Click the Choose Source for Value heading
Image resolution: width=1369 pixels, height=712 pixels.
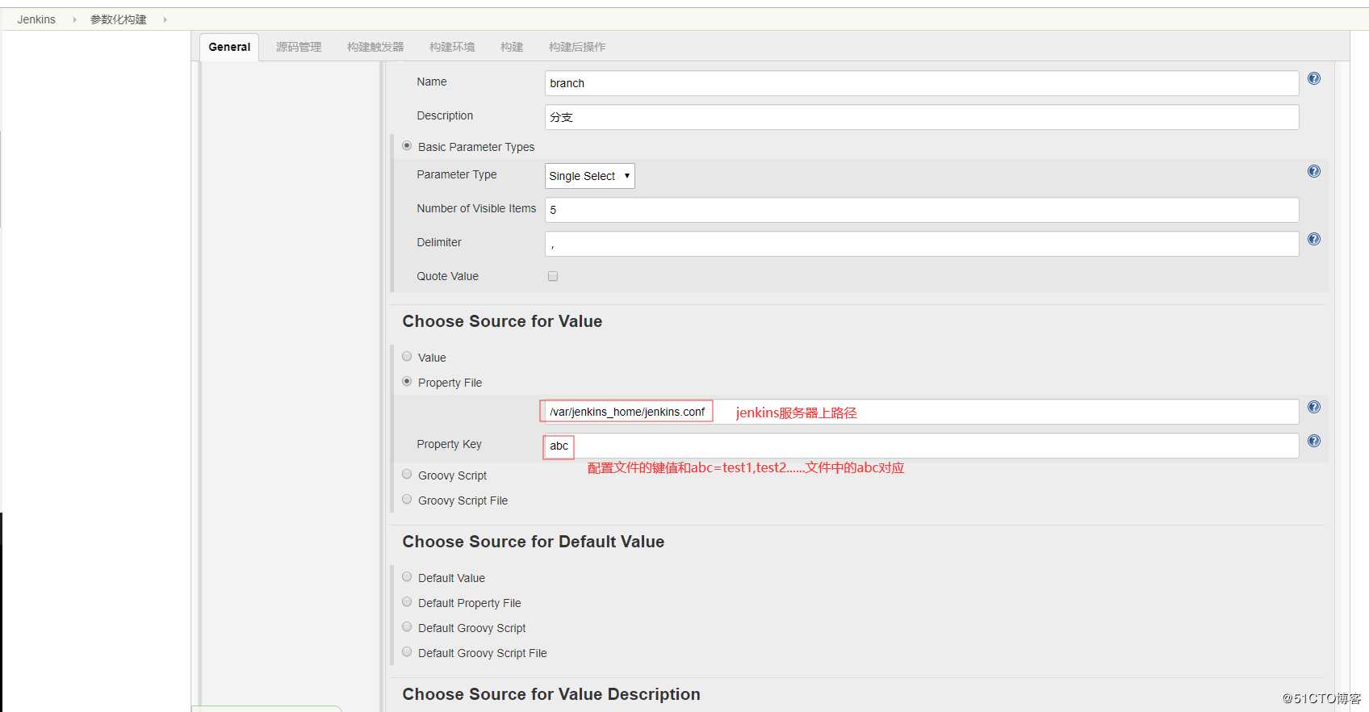pyautogui.click(x=502, y=321)
